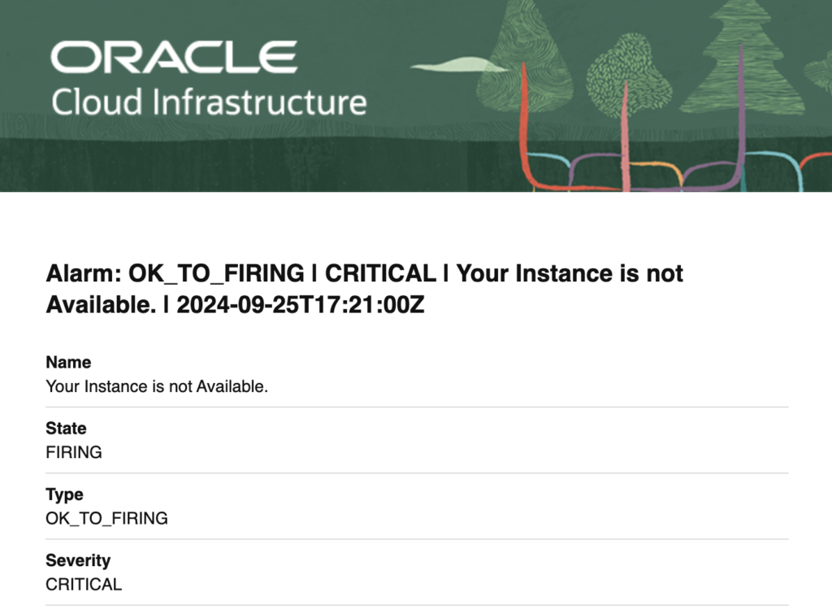832x610 pixels.
Task: Click the Cloud Infrastructure banner text
Action: point(209,103)
